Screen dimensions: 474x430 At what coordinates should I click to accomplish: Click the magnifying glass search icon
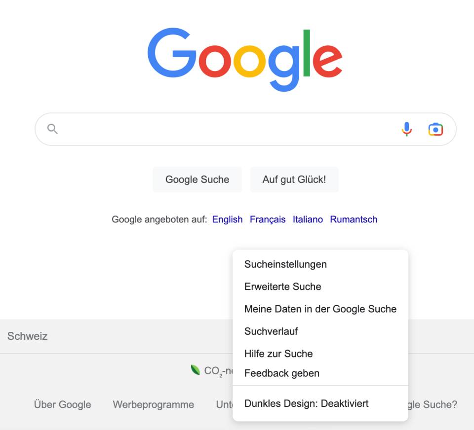tap(53, 128)
